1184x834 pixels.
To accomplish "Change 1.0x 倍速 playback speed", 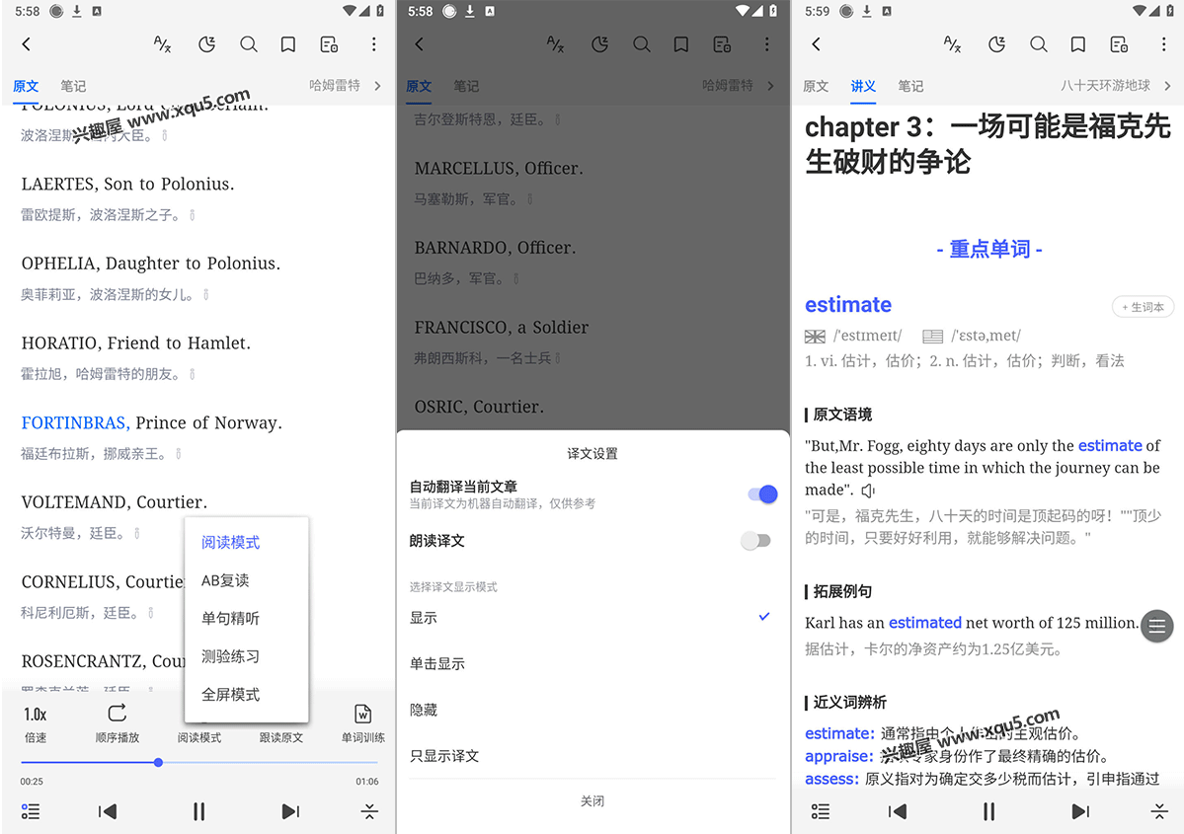I will (x=36, y=723).
